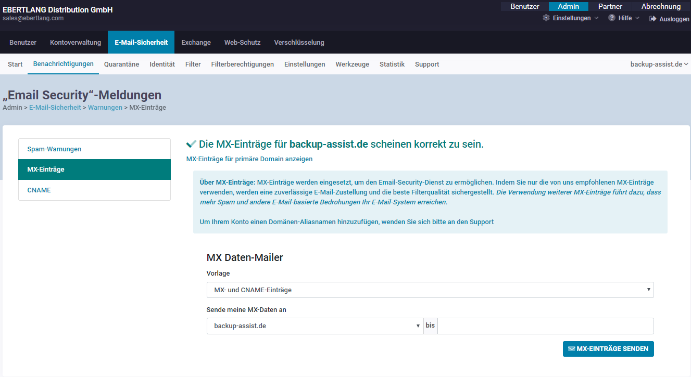Open the Abrechnung role tab
Screen dimensions: 691x377
pyautogui.click(x=661, y=7)
